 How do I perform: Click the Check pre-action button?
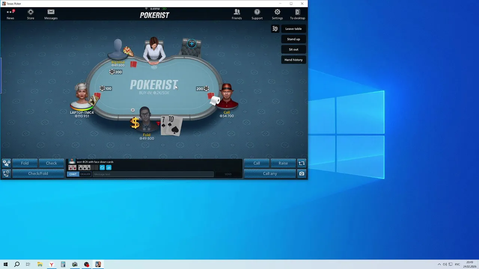[51, 163]
